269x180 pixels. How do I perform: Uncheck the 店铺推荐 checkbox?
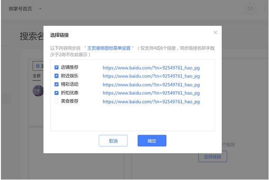click(56, 67)
